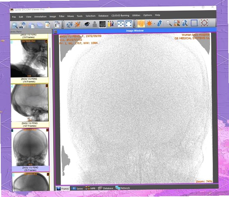229x197 pixels.
Task: Click the padlock anonymize icon
Action: click(x=95, y=24)
